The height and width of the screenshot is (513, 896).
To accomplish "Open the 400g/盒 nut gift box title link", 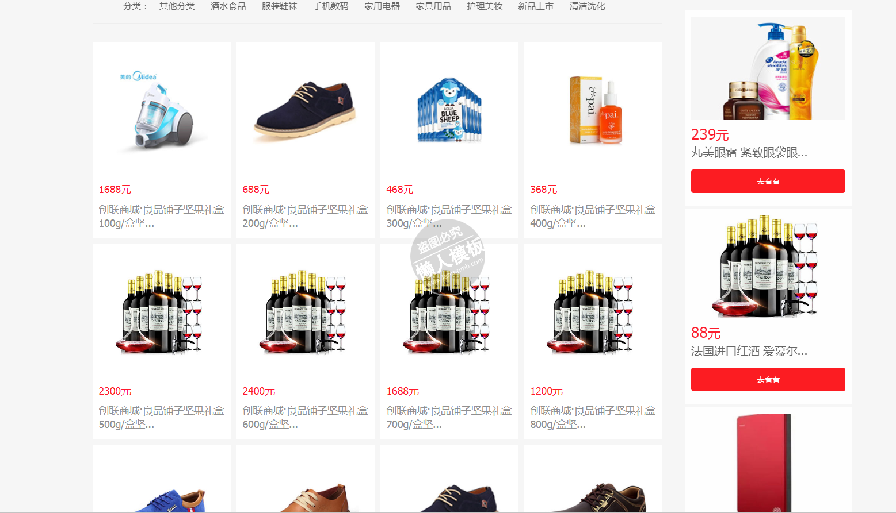I will click(x=593, y=217).
